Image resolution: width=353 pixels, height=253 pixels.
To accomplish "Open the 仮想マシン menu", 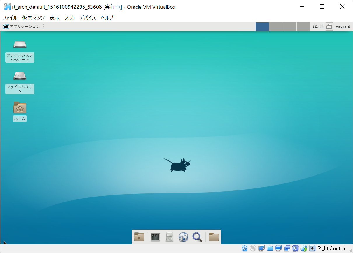I will tap(34, 18).
